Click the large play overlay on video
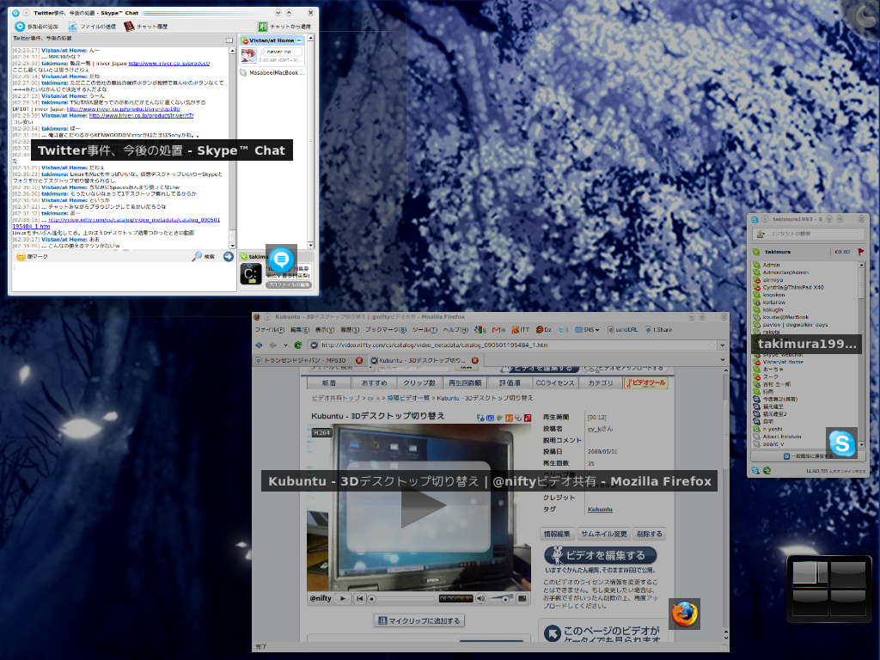The image size is (880, 660). 419,507
